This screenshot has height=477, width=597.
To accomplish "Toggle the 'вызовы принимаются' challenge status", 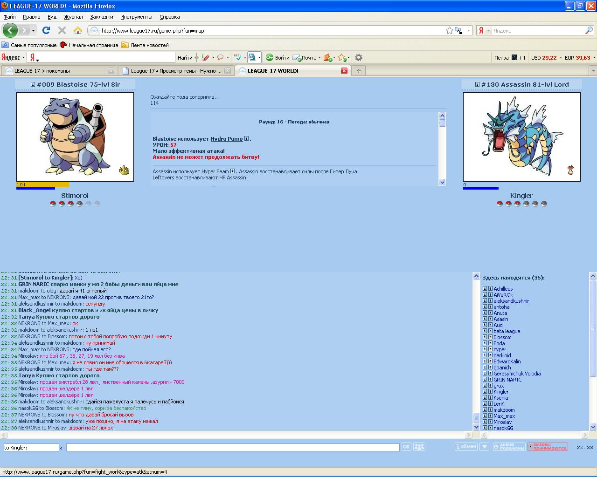I will point(548,447).
